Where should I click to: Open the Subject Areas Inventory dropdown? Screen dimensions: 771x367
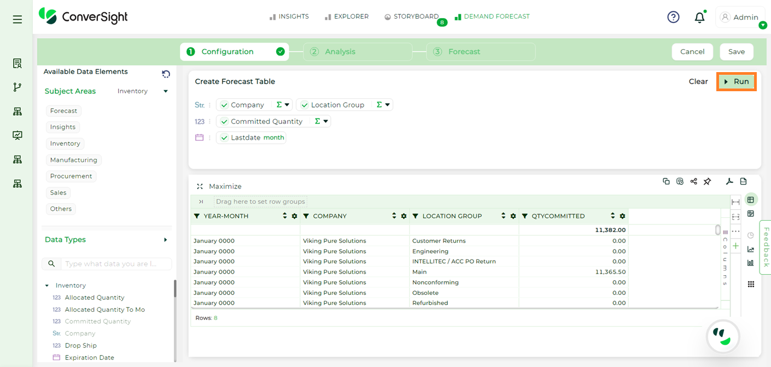143,91
